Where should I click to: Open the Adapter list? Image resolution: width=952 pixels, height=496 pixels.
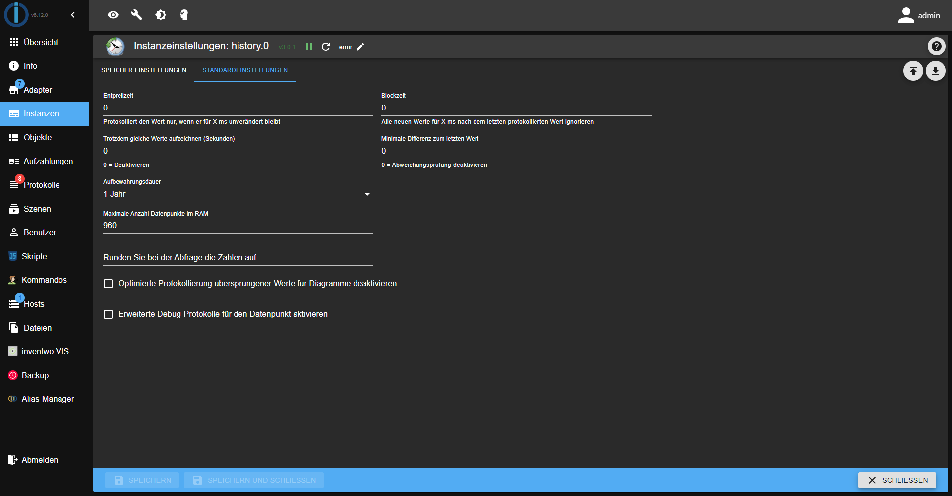click(x=38, y=90)
